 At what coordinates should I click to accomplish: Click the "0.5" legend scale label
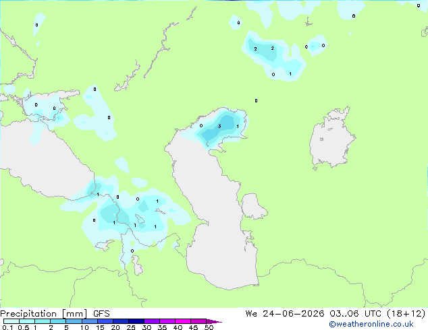pyautogui.click(x=24, y=327)
